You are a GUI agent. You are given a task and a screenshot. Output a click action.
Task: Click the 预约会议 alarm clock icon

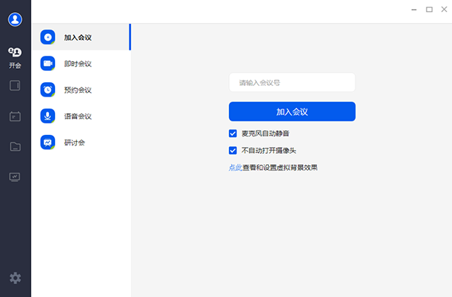click(47, 90)
